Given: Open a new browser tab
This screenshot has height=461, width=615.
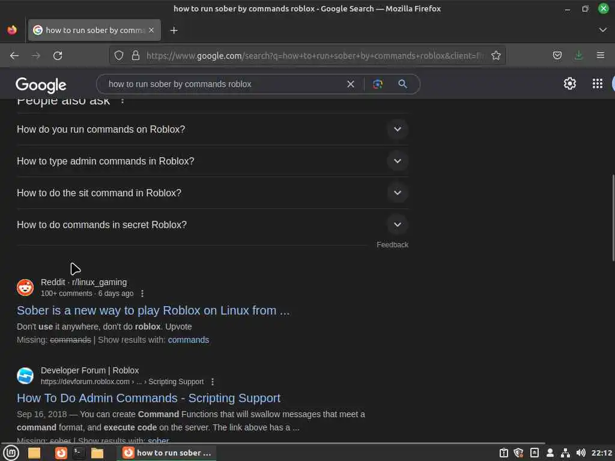Looking at the screenshot, I should (x=174, y=30).
